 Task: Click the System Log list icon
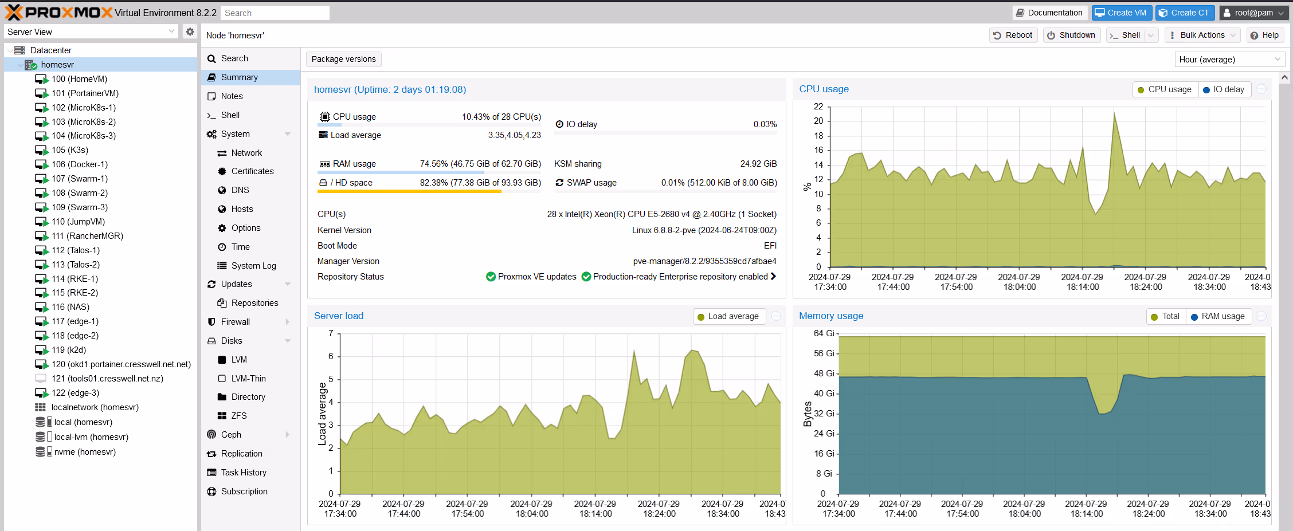(222, 266)
